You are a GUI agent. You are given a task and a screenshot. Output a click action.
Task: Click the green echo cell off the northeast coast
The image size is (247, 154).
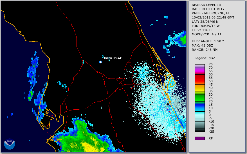click(184, 39)
